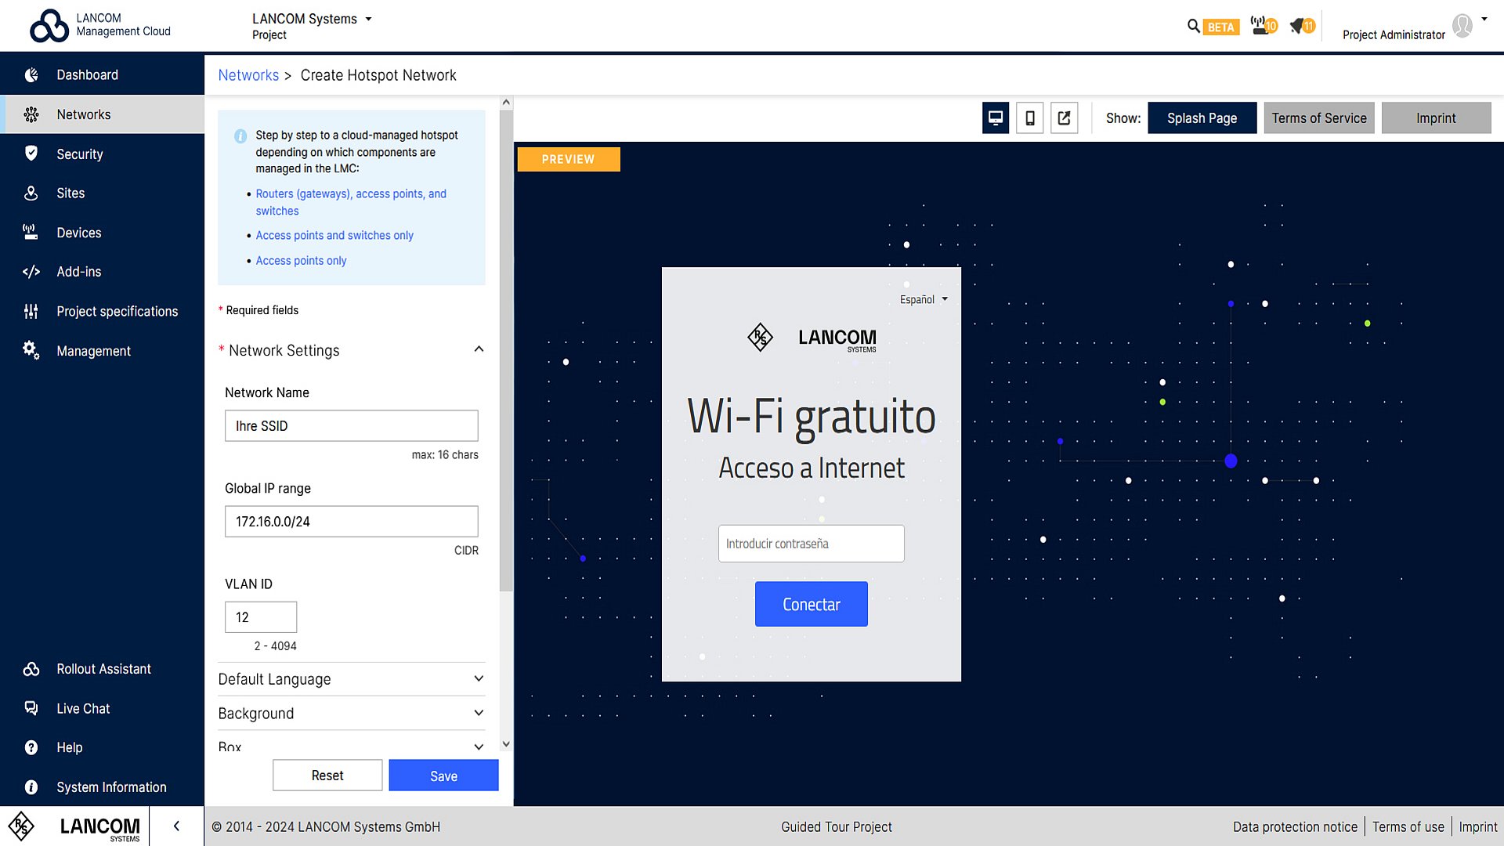Collapse the Network Settings section

tap(479, 349)
